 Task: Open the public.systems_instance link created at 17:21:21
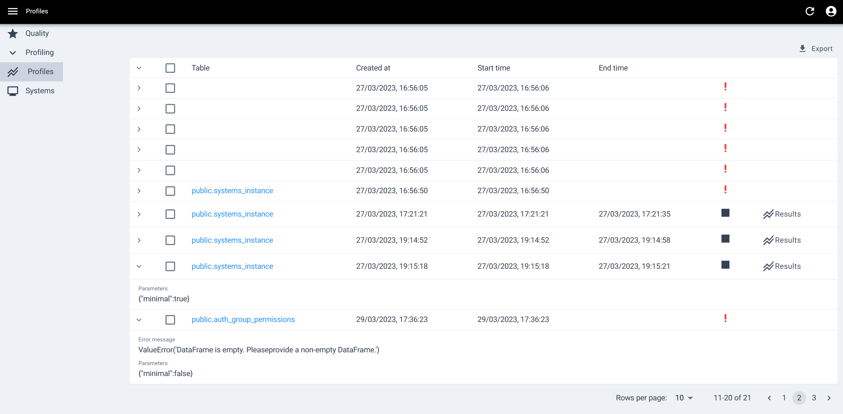coord(232,214)
